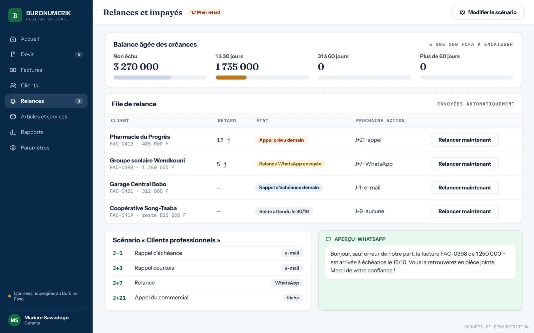Relancer maintenant for Groupe scolaire Wendkouni
Screen dimensions: 534x333
[x=465, y=164]
